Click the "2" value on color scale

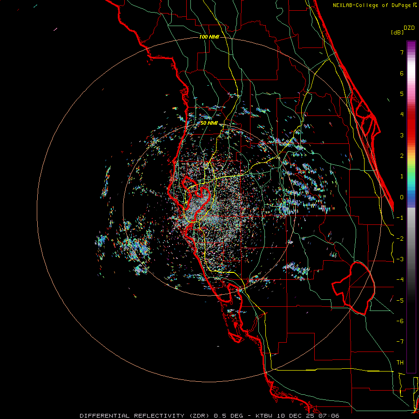[x=402, y=156]
